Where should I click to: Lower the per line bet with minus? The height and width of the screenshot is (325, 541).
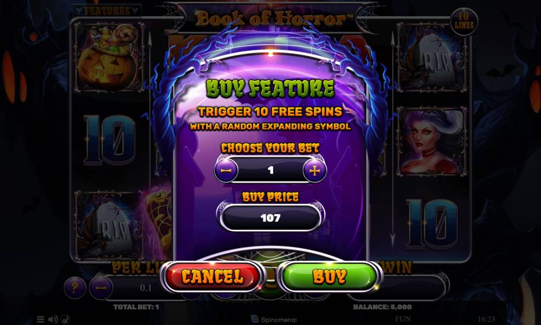click(x=101, y=287)
